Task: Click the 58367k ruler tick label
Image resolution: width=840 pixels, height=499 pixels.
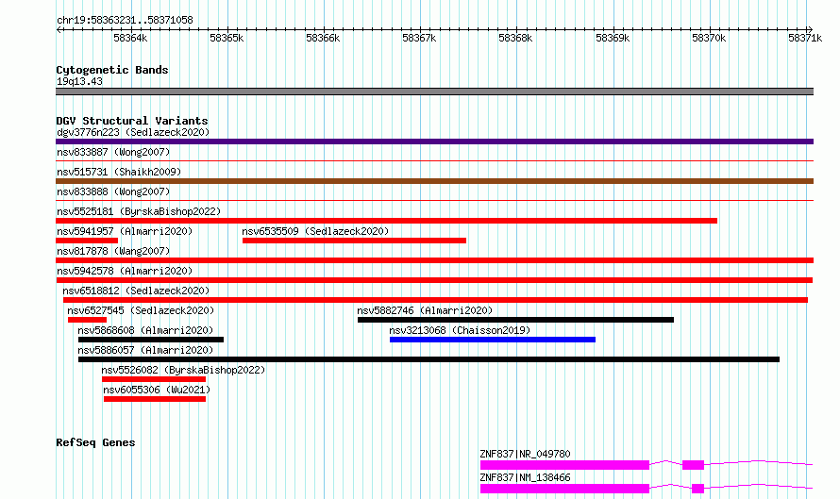Action: coord(419,38)
